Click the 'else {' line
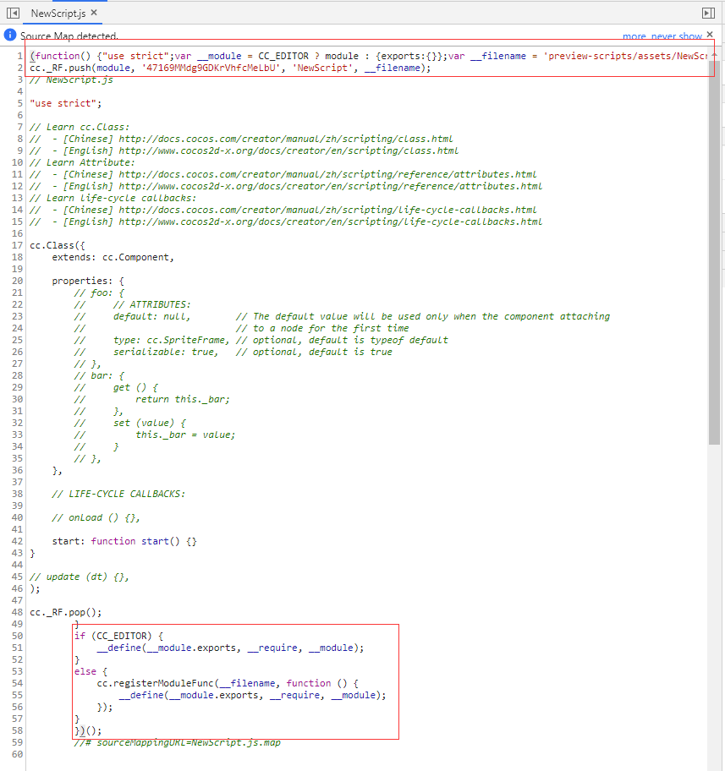Screen dimensions: 725x771 [x=91, y=671]
